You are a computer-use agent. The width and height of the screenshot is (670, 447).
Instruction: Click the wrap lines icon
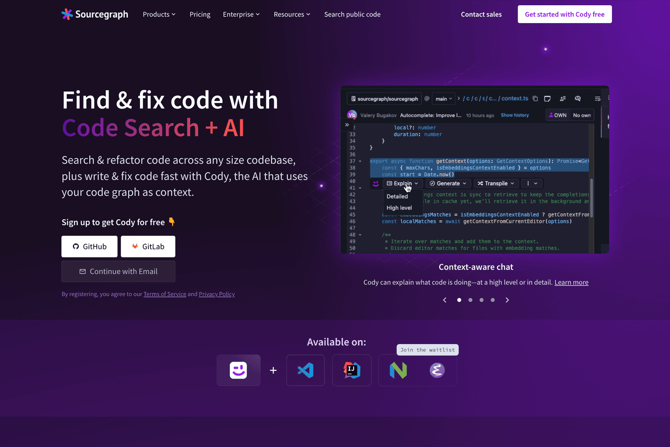[x=598, y=99]
